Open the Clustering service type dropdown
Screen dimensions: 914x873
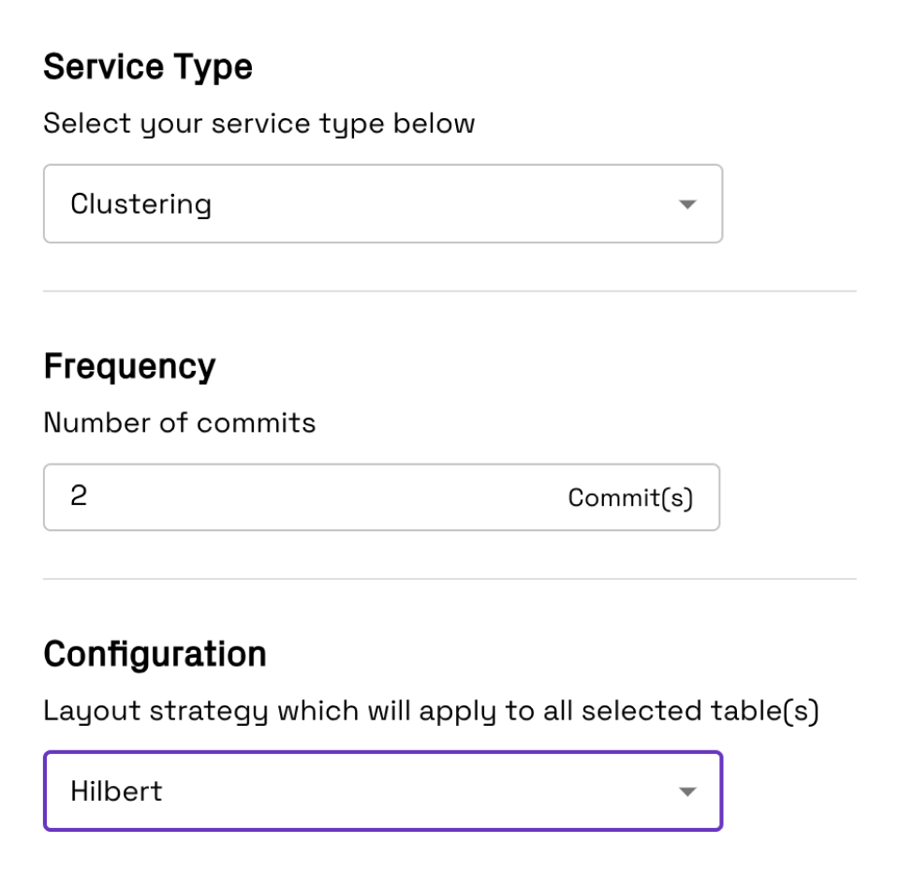pos(383,203)
